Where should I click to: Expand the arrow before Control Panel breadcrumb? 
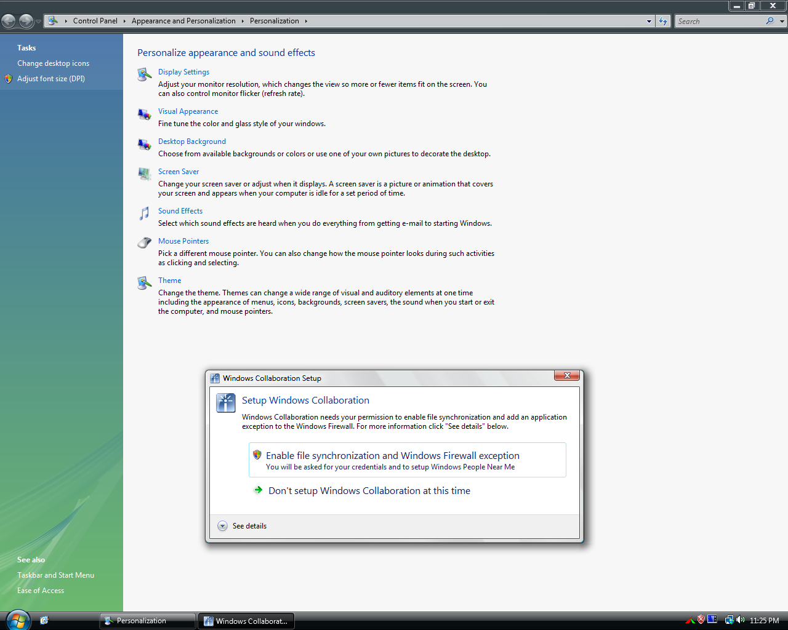tap(66, 21)
